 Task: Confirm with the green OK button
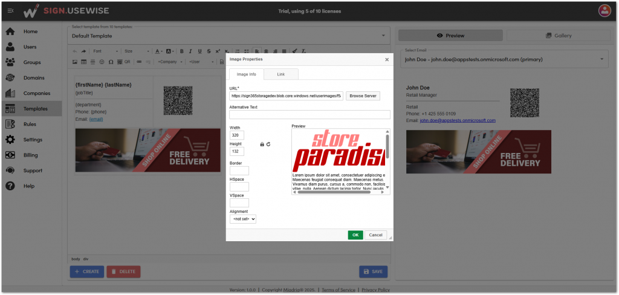click(x=355, y=235)
